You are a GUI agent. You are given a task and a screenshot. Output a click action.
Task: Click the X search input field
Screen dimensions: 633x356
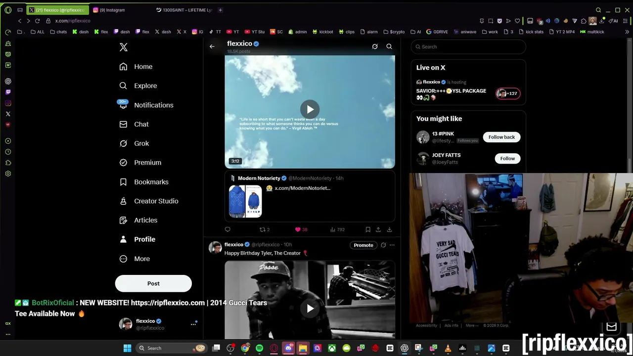(468, 46)
